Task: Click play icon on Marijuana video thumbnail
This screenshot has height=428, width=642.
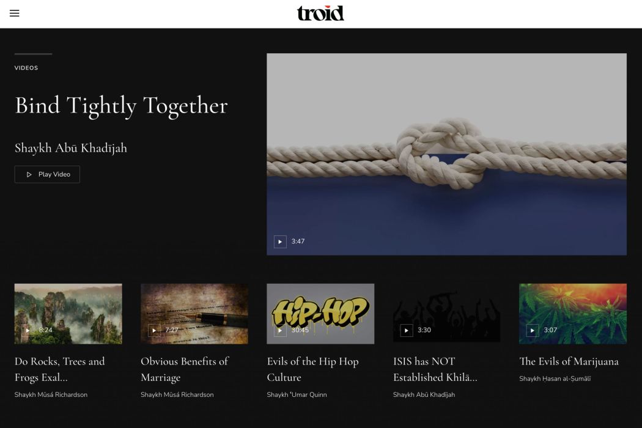Action: pos(533,330)
